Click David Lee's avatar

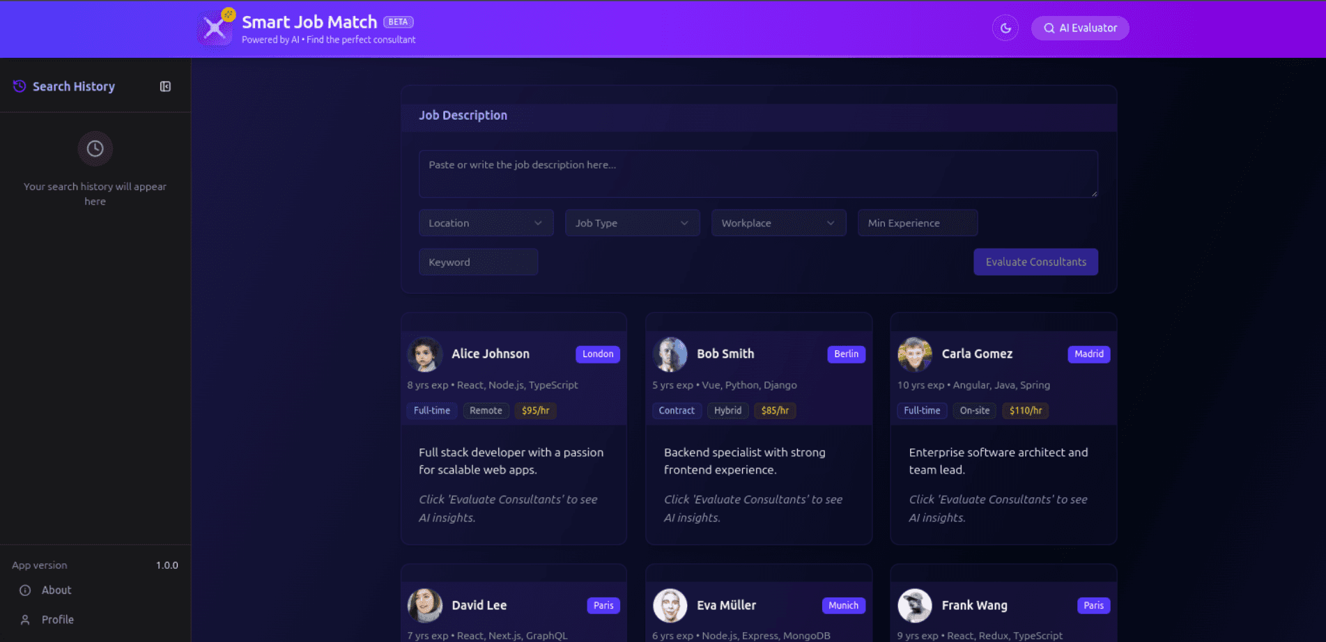pyautogui.click(x=425, y=605)
